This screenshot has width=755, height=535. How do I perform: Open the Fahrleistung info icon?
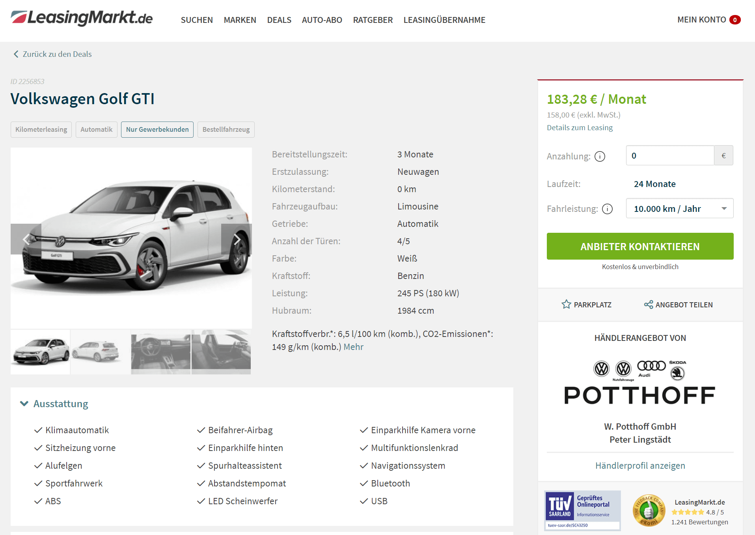[x=608, y=209]
